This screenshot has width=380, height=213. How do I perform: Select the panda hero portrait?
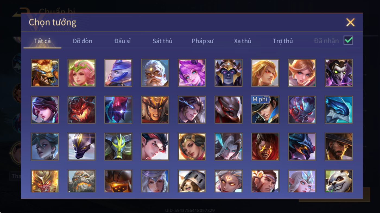tap(338, 181)
